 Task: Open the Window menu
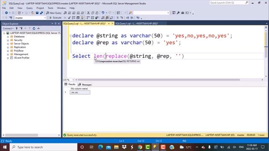coord(61,8)
